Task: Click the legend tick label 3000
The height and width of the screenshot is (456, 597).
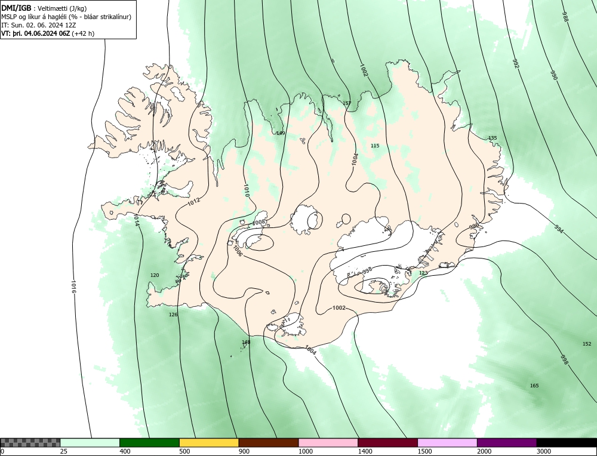Action: point(544,452)
